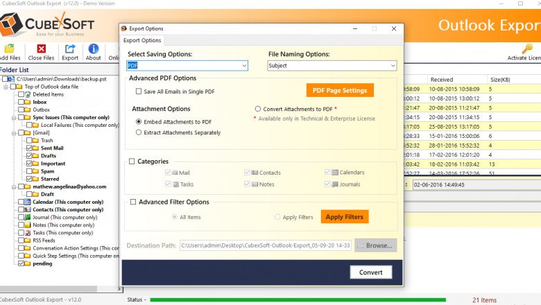Click the Convert button
The image size is (541, 305).
pyautogui.click(x=371, y=272)
